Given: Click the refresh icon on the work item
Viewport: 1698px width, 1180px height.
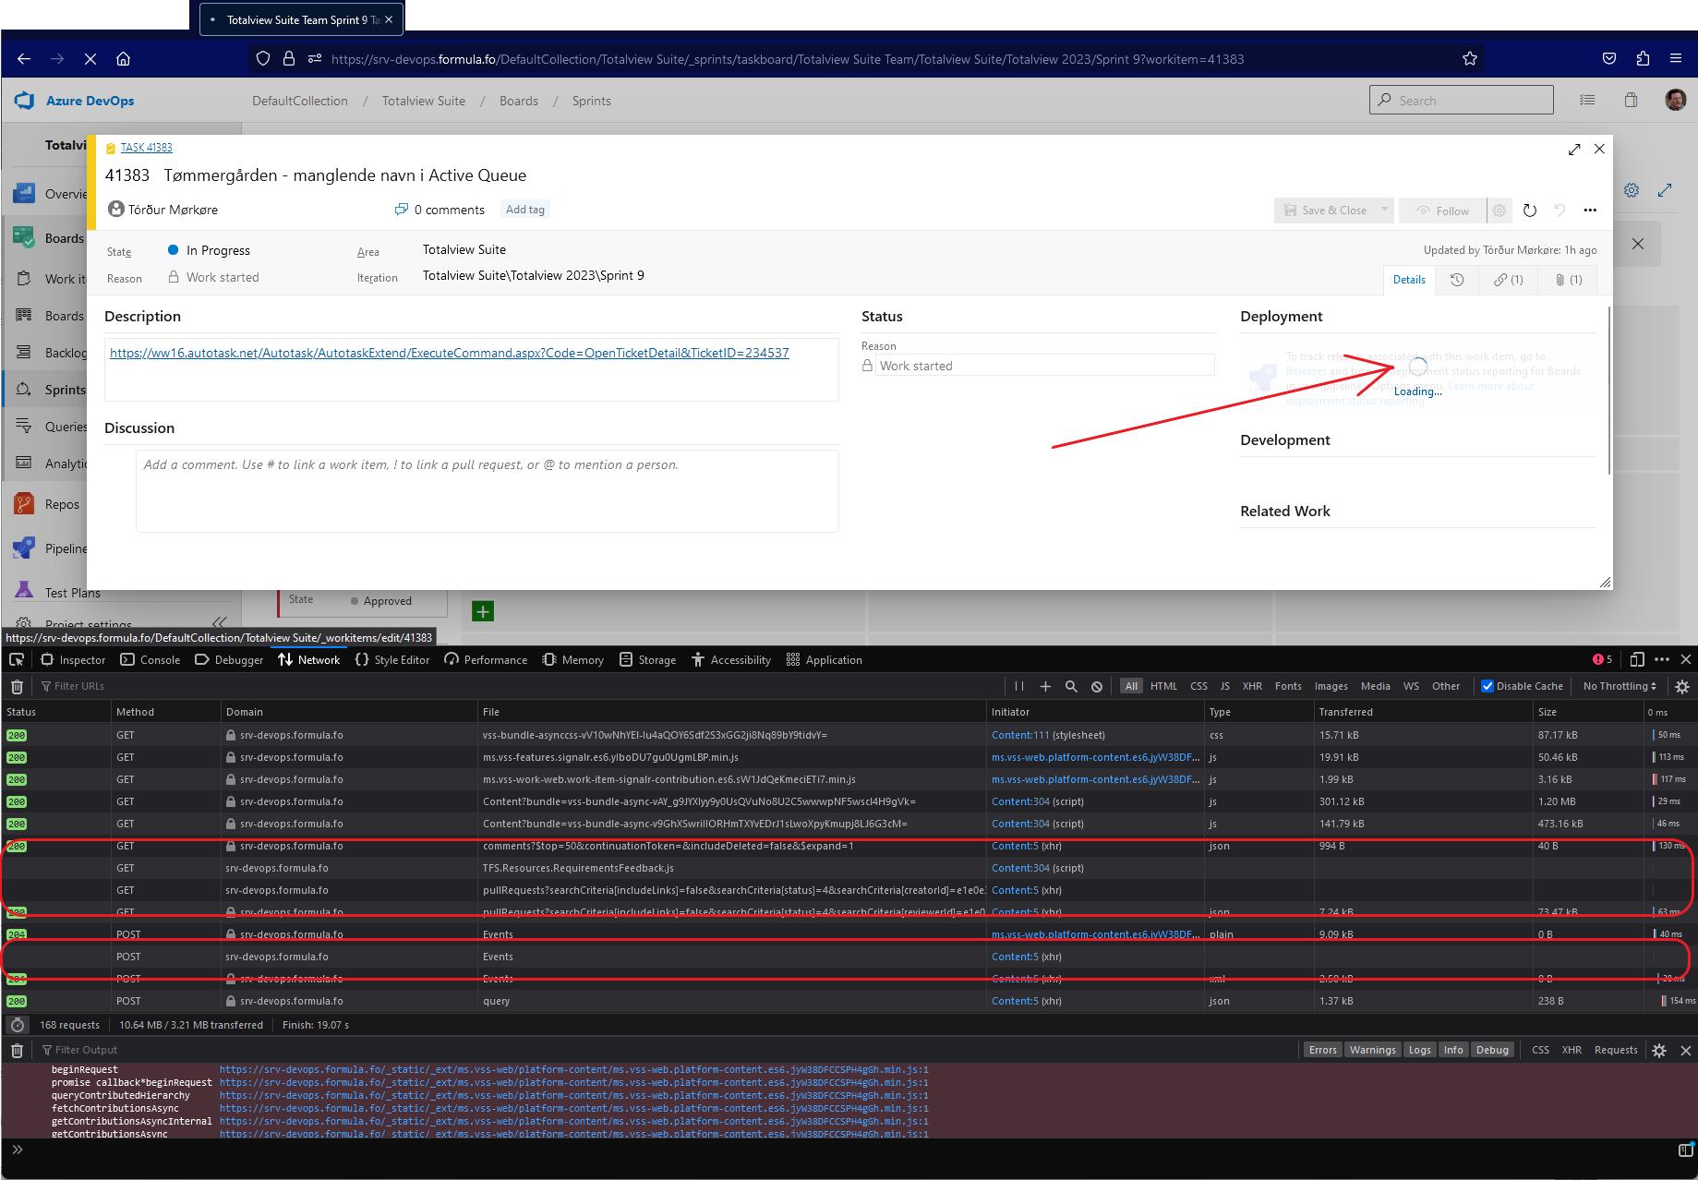Looking at the screenshot, I should pyautogui.click(x=1530, y=210).
